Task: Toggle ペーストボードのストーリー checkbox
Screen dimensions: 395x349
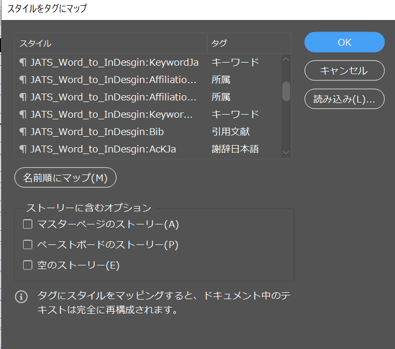Action: click(28, 245)
